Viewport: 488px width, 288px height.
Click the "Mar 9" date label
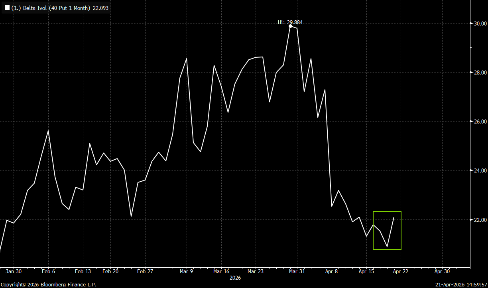(187, 271)
